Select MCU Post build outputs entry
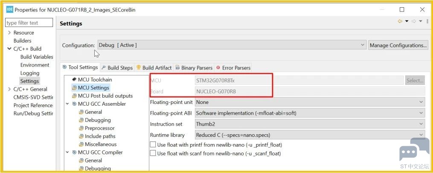The width and height of the screenshot is (433, 173). 105,96
